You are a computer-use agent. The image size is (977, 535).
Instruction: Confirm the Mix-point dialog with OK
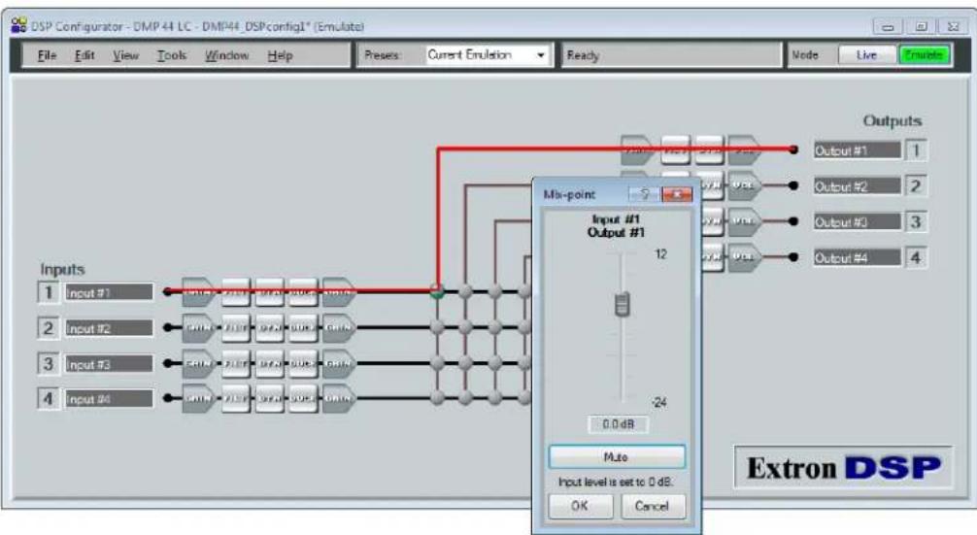tap(580, 506)
